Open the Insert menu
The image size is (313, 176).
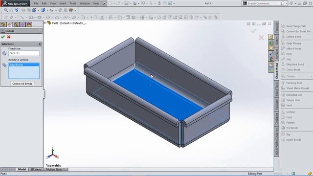pos(63,3)
